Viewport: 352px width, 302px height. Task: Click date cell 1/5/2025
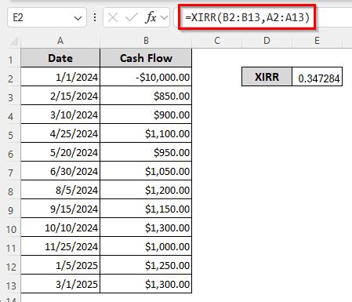click(x=60, y=265)
